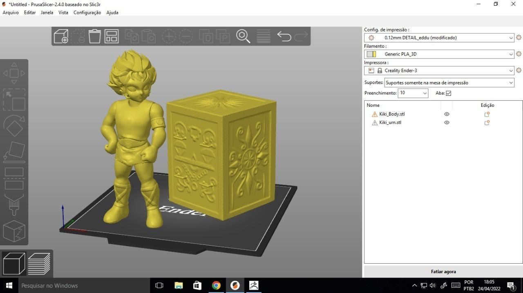Edit Kiki_urn.stl object settings icon
The image size is (523, 293).
point(487,122)
